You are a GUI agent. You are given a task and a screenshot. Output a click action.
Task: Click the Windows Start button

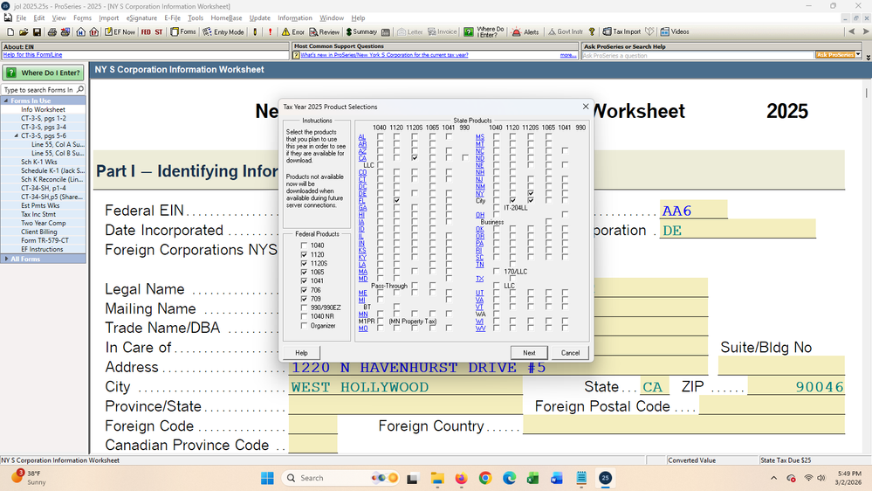tap(267, 478)
